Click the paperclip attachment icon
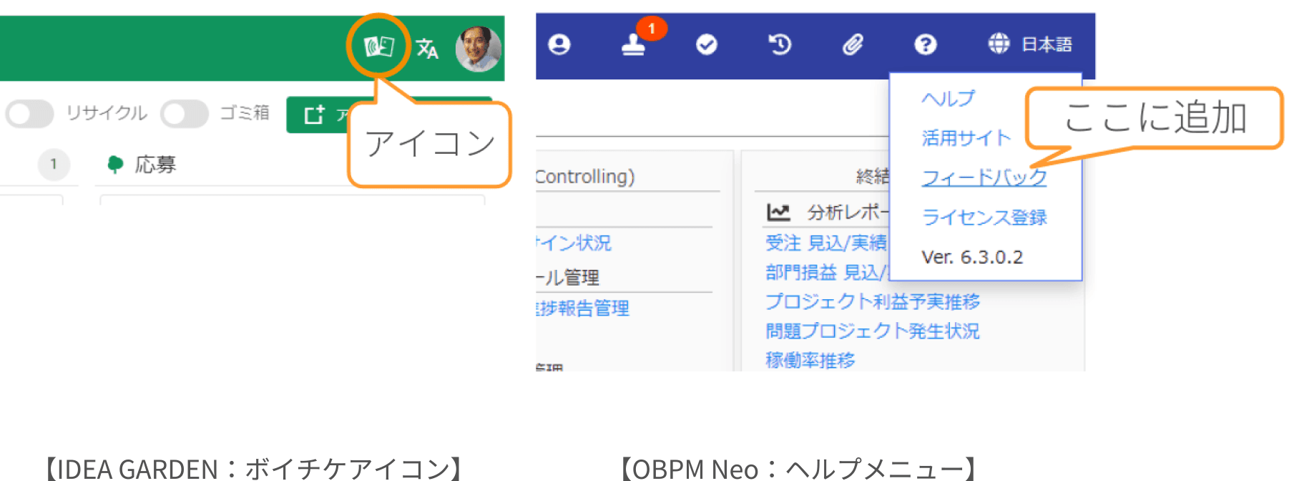1289x481 pixels. coord(853,45)
